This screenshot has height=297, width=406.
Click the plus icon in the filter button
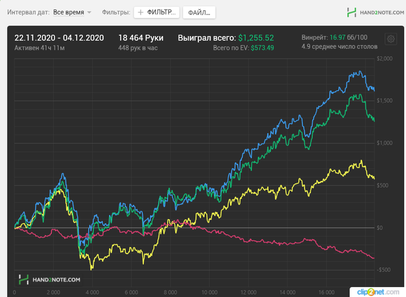tap(140, 12)
